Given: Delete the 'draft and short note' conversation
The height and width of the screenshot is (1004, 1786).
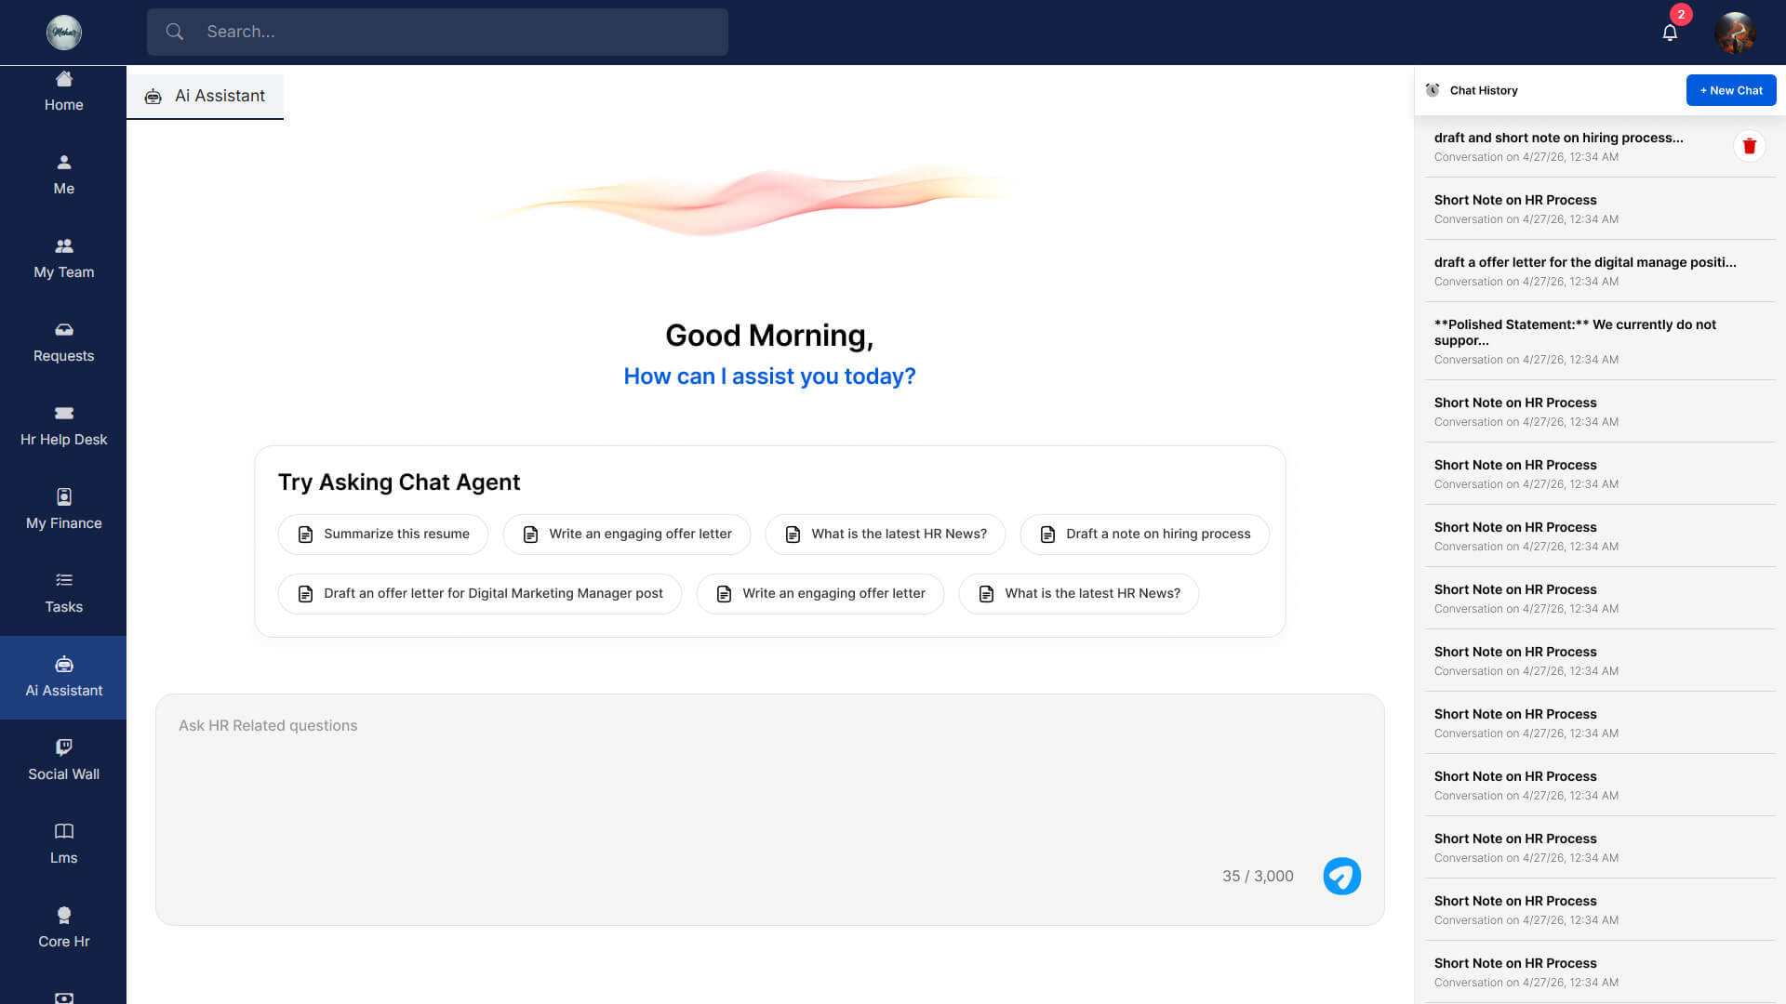Looking at the screenshot, I should pyautogui.click(x=1750, y=146).
